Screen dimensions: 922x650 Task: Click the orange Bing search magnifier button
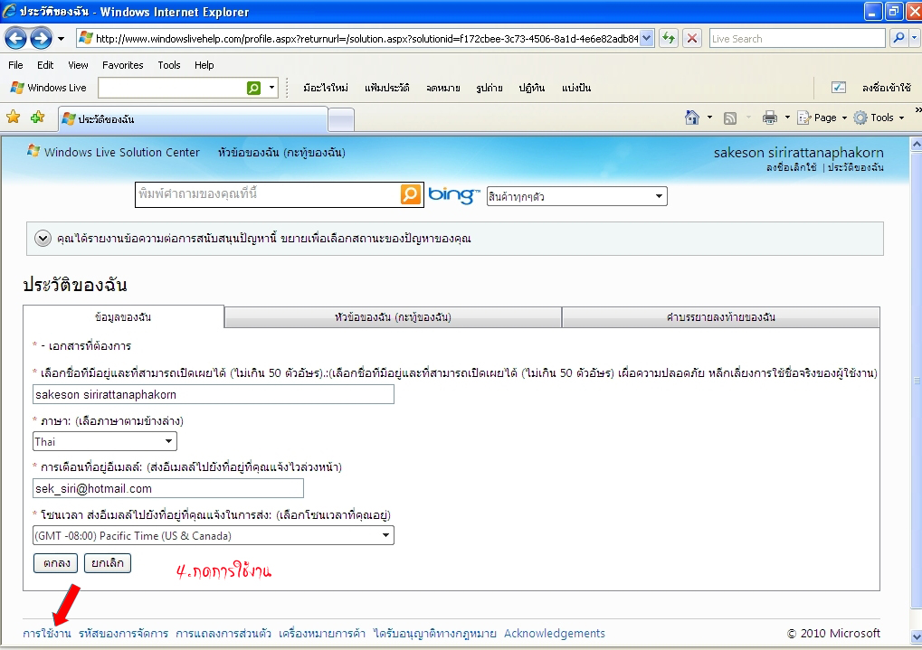pos(411,194)
